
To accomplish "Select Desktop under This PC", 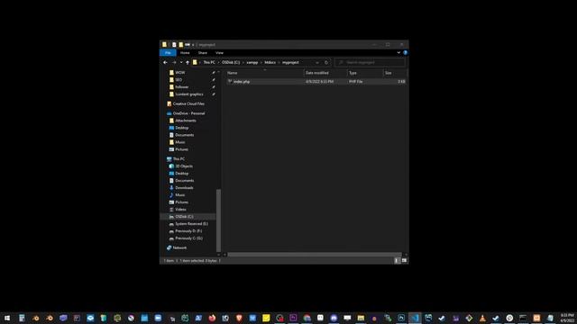I will (x=182, y=174).
